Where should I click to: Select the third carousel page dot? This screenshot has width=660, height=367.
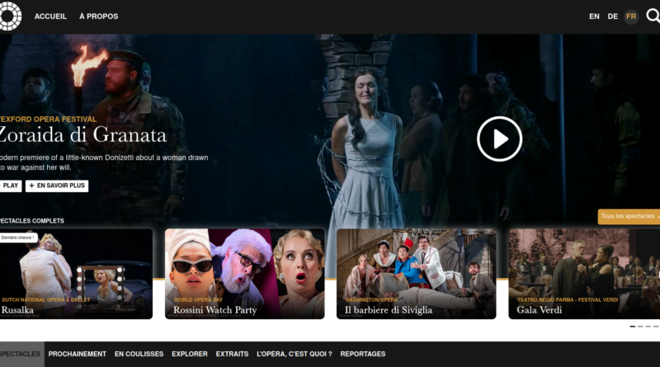tap(648, 327)
